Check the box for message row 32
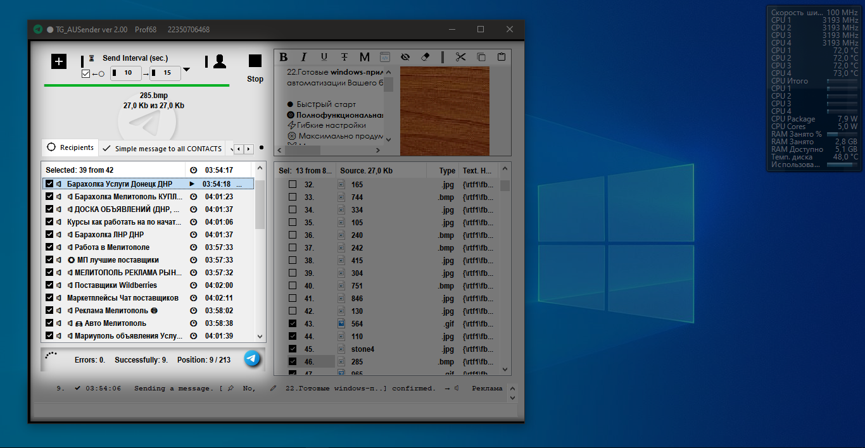The image size is (865, 448). (x=293, y=185)
